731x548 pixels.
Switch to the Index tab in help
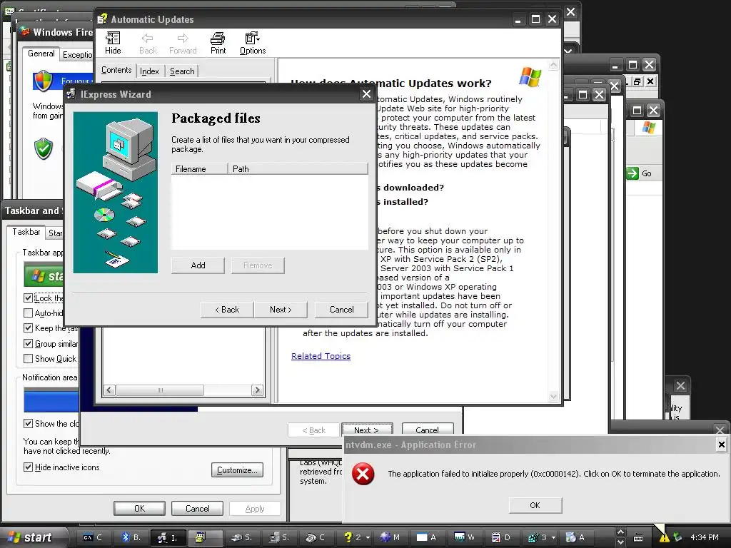[149, 71]
